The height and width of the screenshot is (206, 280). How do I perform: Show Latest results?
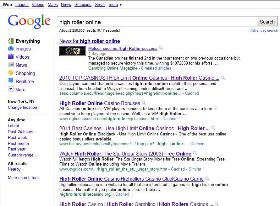point(14,126)
